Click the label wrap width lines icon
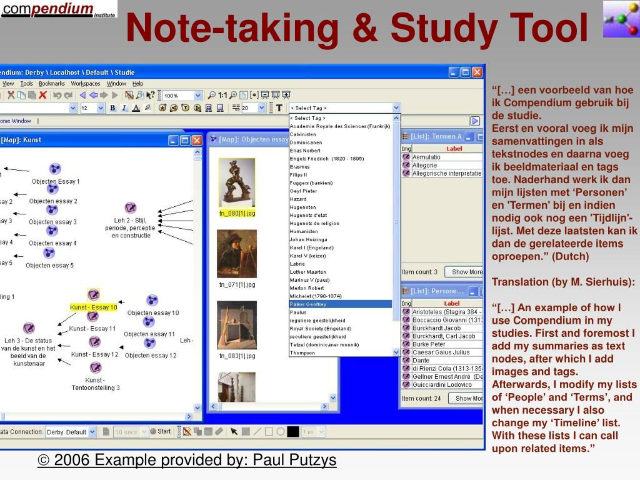The width and height of the screenshot is (640, 480). (236, 107)
